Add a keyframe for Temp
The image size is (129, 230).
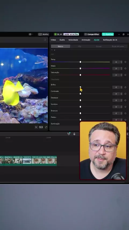[x=125, y=62]
